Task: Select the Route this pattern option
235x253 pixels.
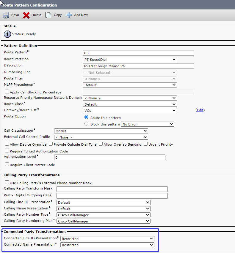Action: tap(87, 117)
